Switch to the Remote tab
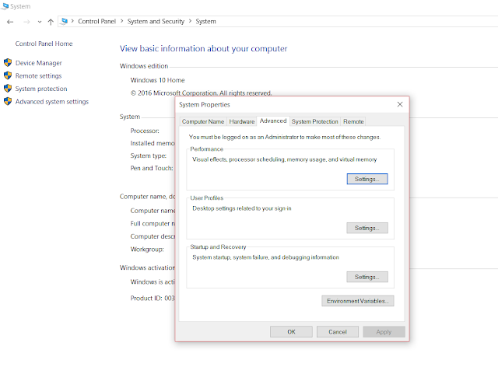The image size is (498, 388). (x=353, y=121)
